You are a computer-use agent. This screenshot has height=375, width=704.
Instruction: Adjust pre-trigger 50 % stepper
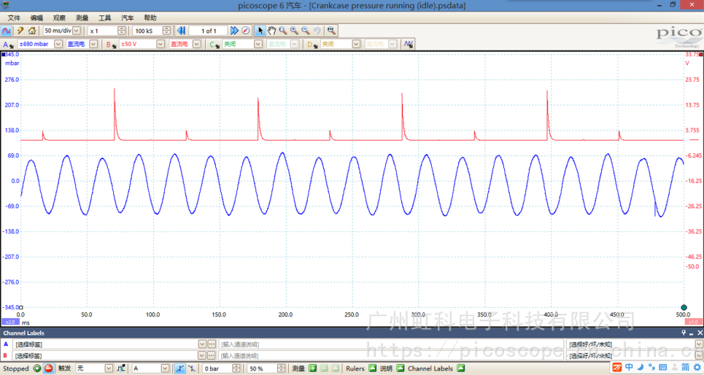click(x=281, y=368)
